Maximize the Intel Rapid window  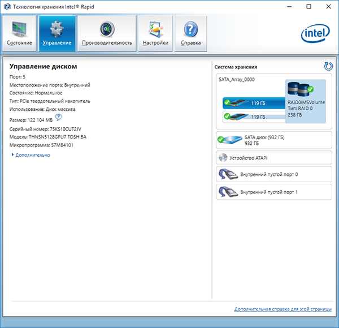308,7
